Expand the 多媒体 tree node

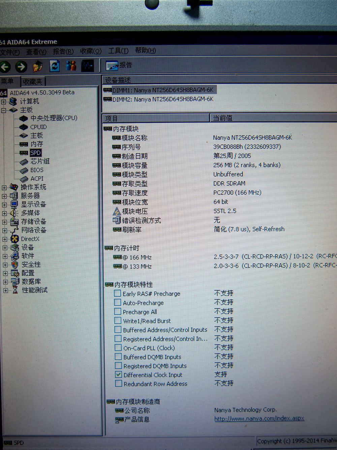click(x=4, y=213)
